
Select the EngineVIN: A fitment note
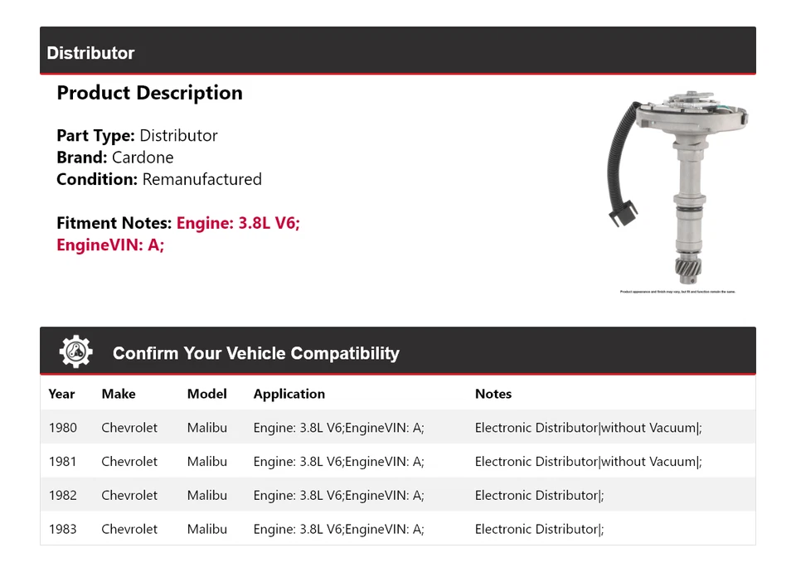109,245
